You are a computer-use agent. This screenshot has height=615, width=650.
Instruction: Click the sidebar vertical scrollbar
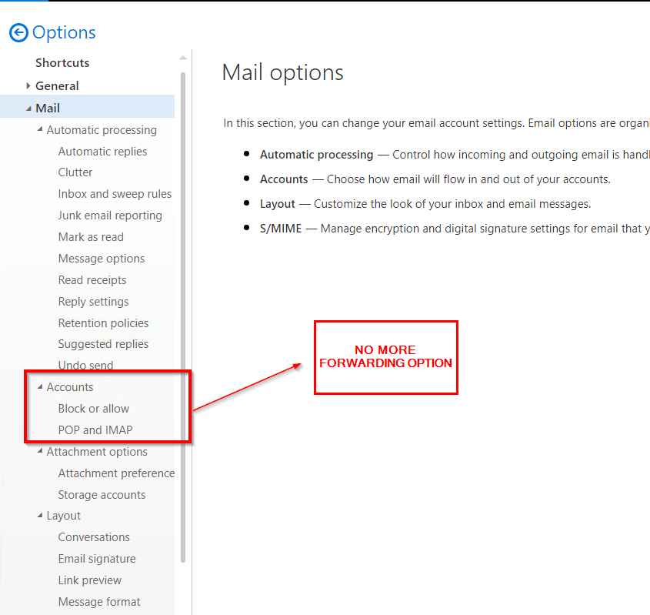[x=183, y=308]
